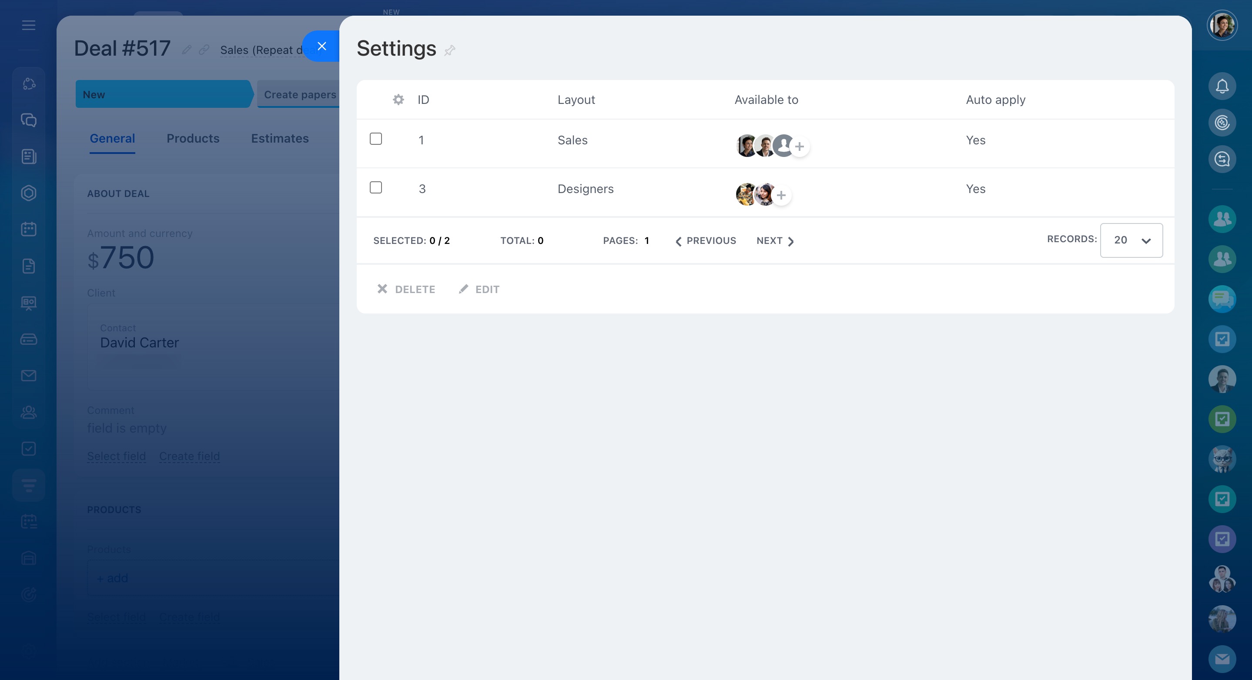Open the notifications bell
The height and width of the screenshot is (680, 1252).
click(x=1222, y=86)
